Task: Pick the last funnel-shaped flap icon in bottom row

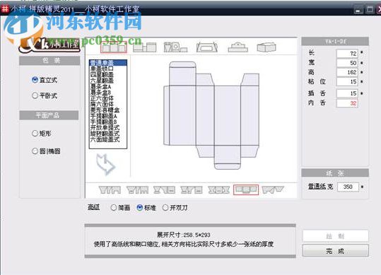Action: [x=273, y=190]
